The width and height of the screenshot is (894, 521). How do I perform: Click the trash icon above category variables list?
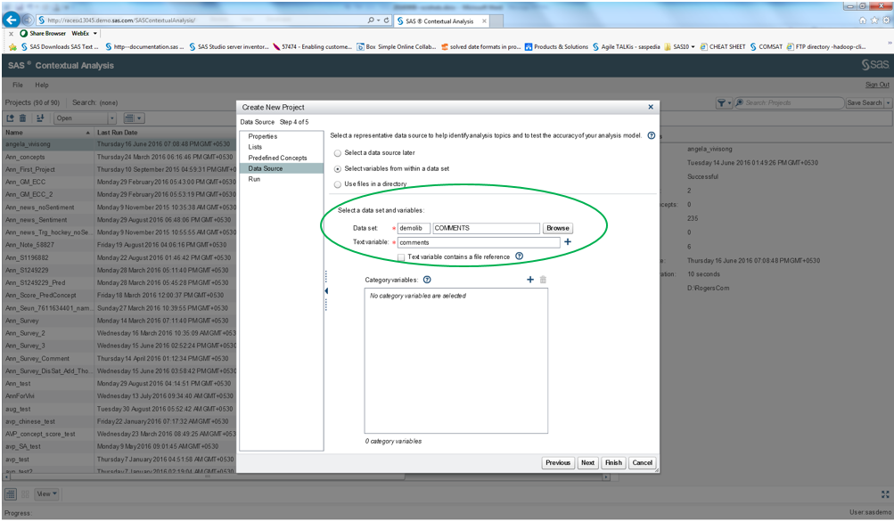[x=543, y=279]
